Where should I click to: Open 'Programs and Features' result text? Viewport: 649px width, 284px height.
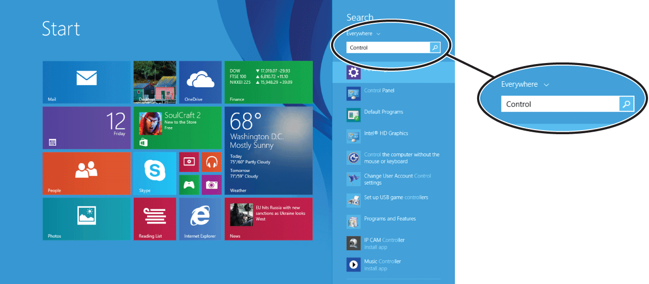pos(390,219)
